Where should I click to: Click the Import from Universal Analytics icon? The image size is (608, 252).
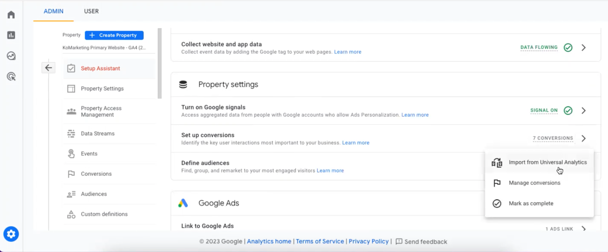tap(497, 163)
